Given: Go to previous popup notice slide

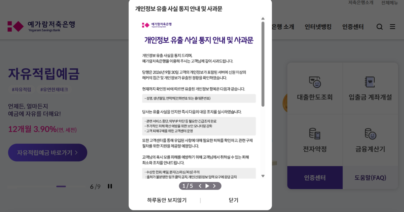Looking at the screenshot, I should click(x=200, y=186).
